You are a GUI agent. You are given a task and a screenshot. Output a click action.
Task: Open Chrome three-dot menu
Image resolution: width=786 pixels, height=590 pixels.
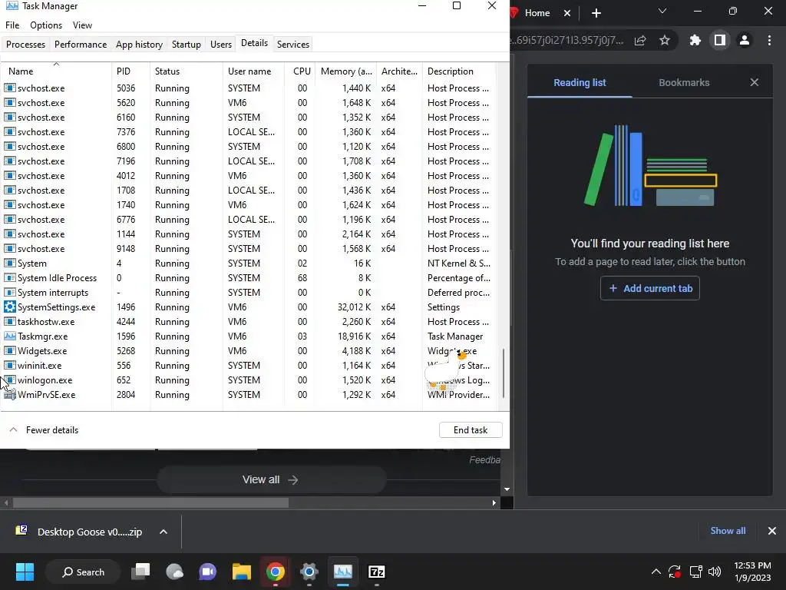(x=769, y=40)
